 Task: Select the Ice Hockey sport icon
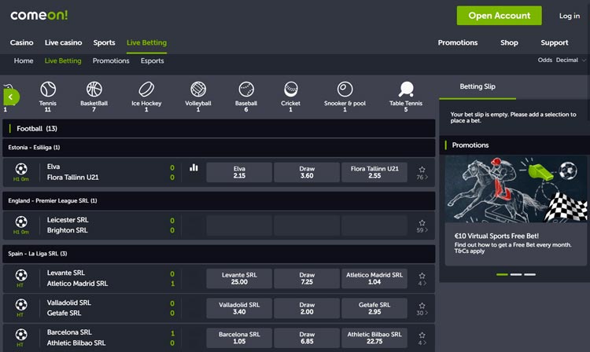pyautogui.click(x=146, y=90)
